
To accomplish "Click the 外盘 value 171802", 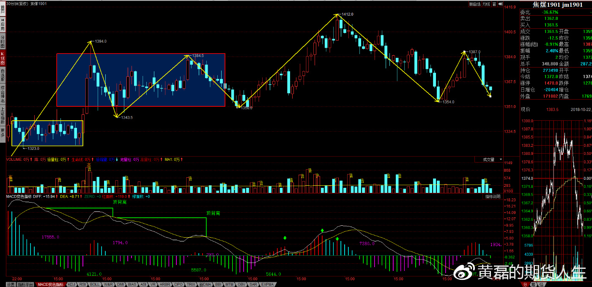I will point(550,97).
